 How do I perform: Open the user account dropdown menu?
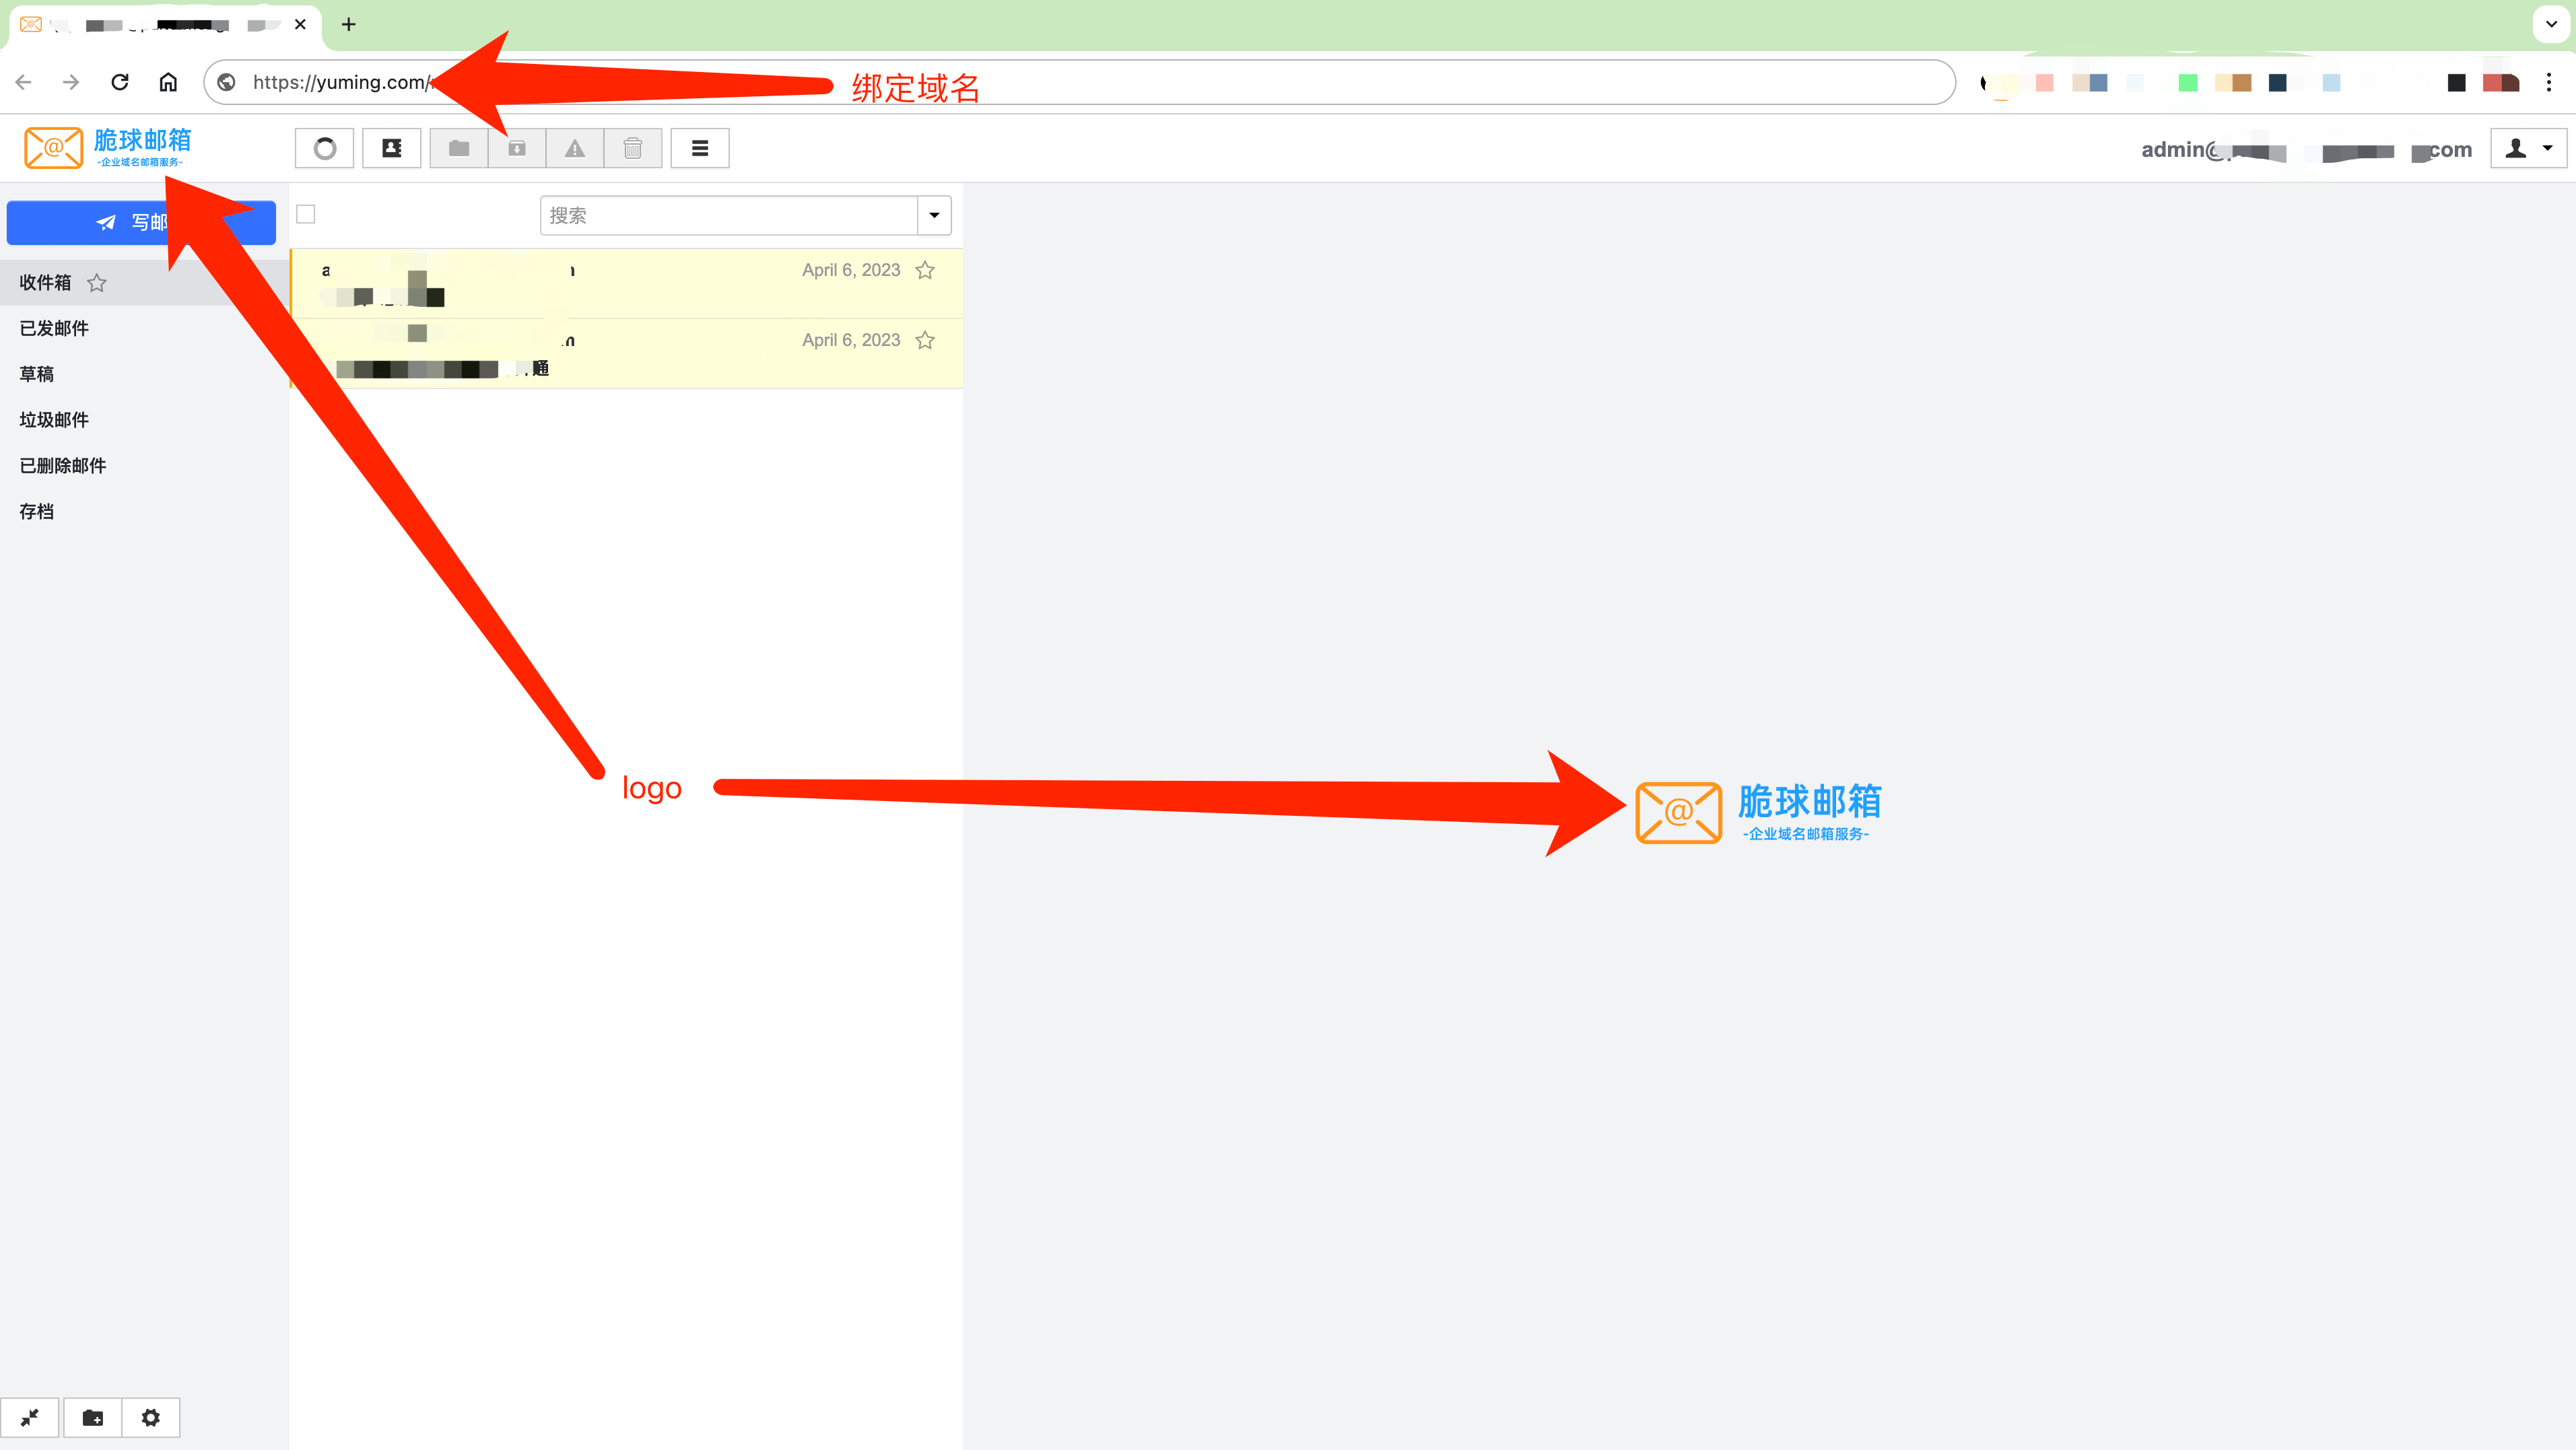pyautogui.click(x=2528, y=148)
